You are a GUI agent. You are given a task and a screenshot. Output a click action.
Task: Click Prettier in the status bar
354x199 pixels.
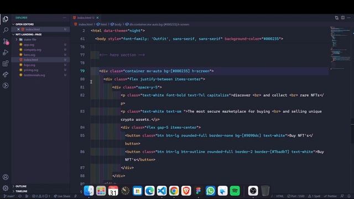330,196
